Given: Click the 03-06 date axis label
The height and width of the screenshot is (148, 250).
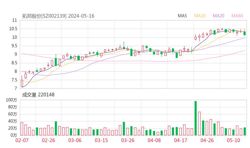Looking at the screenshot, I should point(75,140).
